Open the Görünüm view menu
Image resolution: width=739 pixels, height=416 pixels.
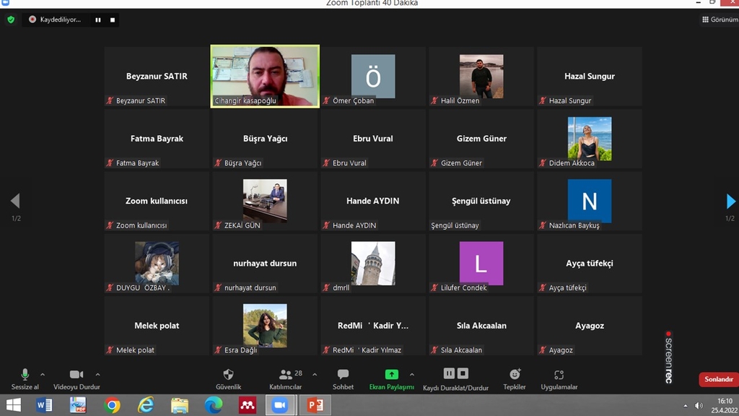tap(720, 19)
